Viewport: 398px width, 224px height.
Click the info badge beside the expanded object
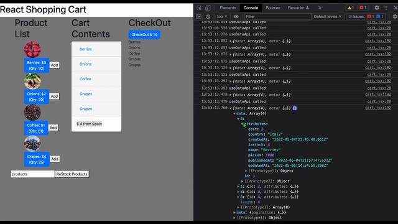[295, 108]
